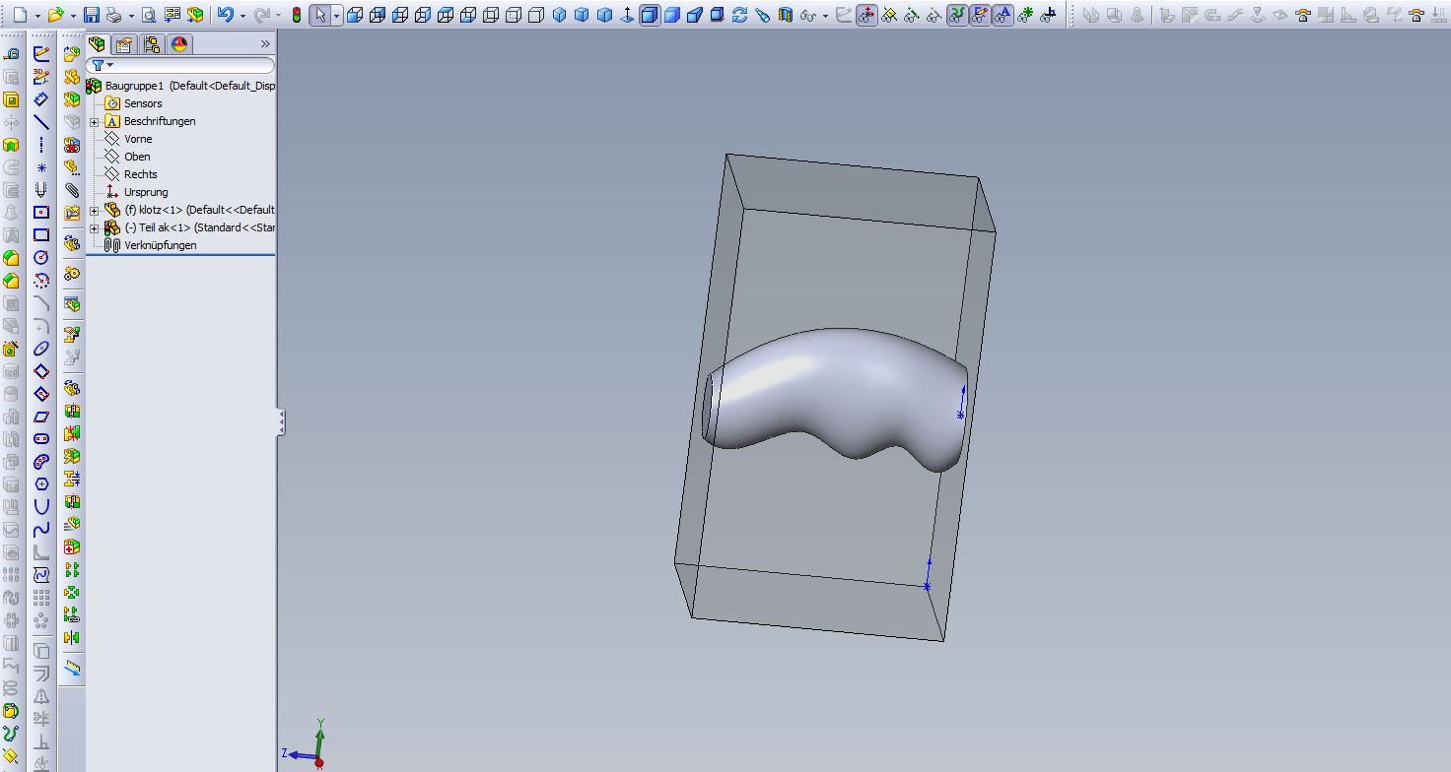Toggle View Sketches visibility button

coord(980,15)
